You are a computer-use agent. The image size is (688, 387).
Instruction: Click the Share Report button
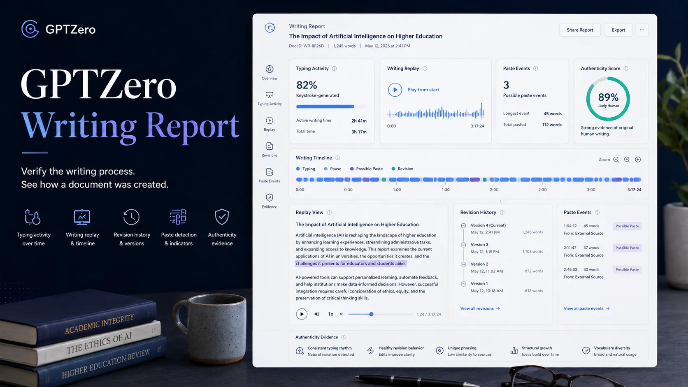[580, 30]
